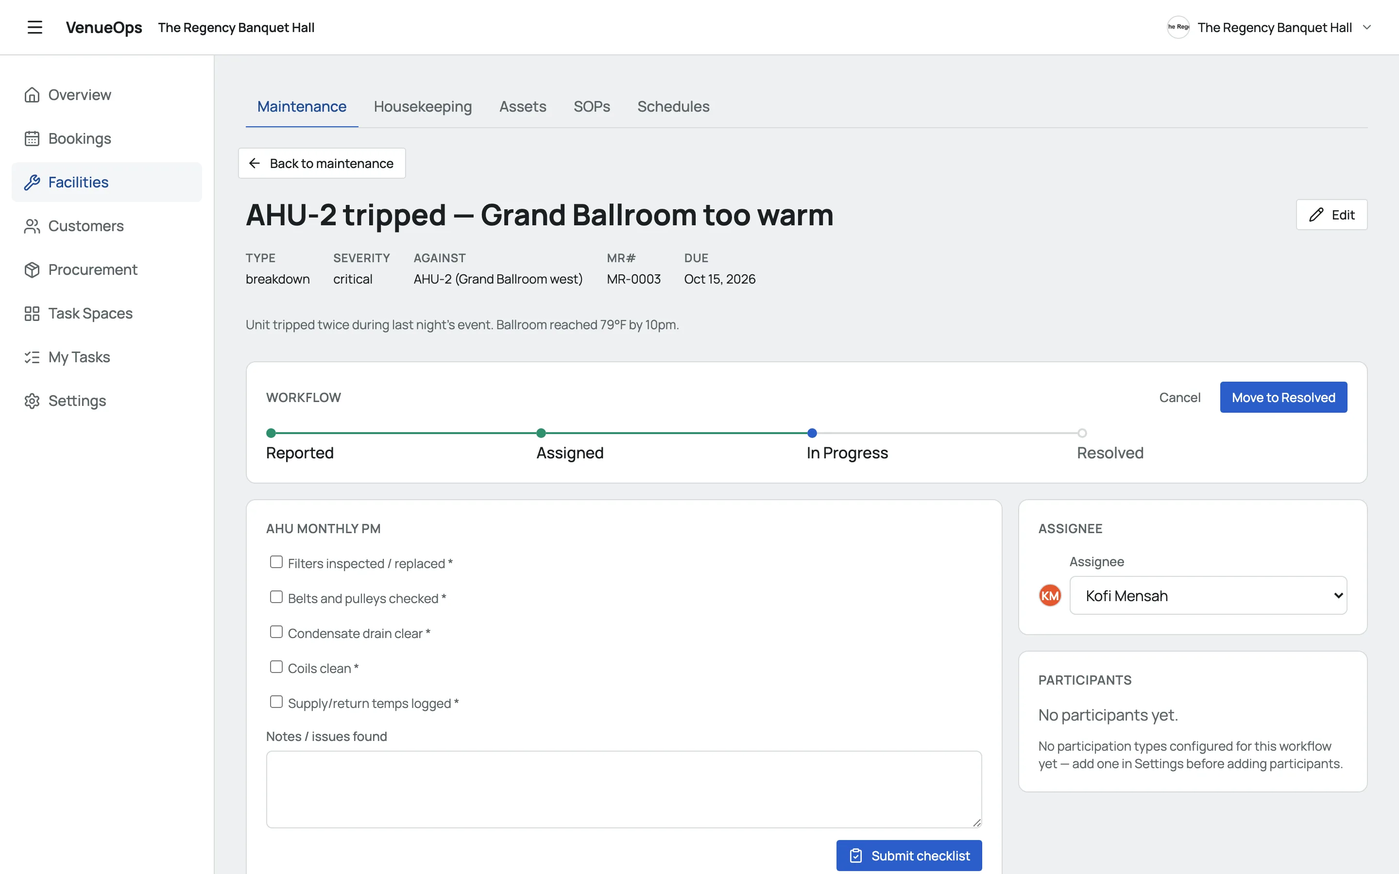
Task: Click the Notes / issues found text area
Action: [x=624, y=789]
